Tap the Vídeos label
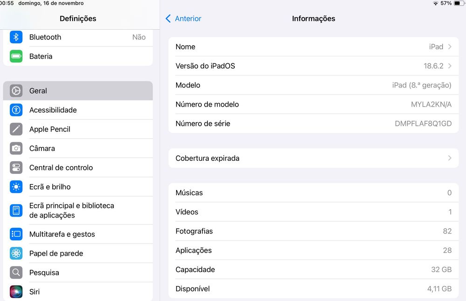Screen dimensions: 466x301 (187, 212)
